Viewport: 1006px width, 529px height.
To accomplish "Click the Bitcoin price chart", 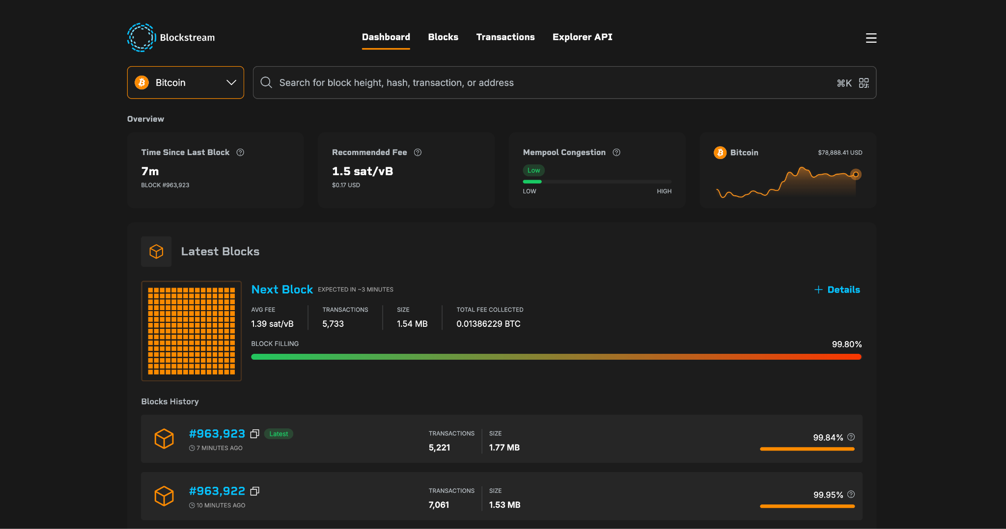I will point(788,183).
